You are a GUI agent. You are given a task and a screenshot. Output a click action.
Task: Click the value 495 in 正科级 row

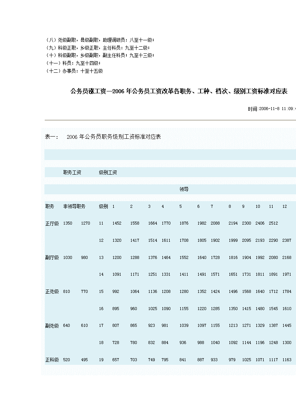pyautogui.click(x=84, y=360)
